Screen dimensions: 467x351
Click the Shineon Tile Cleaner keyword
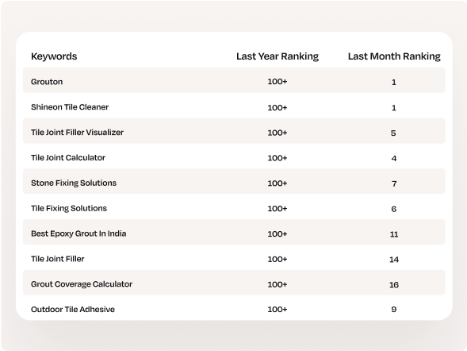(x=70, y=107)
